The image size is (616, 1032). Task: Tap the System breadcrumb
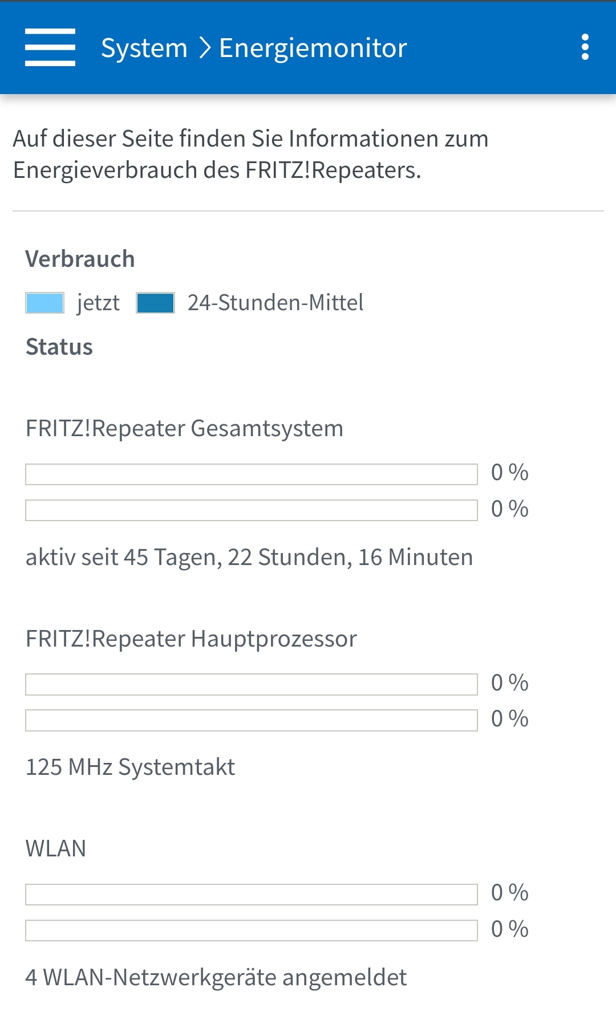coord(144,48)
